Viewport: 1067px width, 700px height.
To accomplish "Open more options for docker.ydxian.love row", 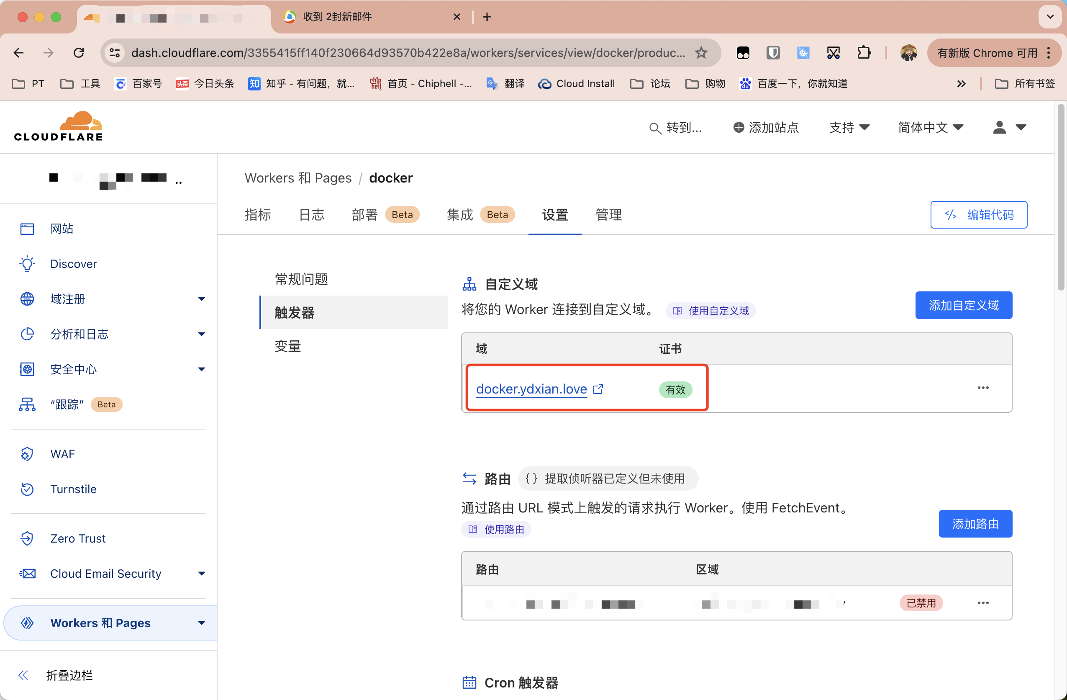I will tap(983, 387).
